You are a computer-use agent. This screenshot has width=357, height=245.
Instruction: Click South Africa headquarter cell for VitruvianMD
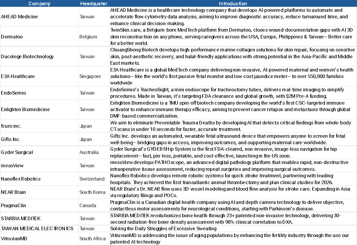click(x=94, y=238)
